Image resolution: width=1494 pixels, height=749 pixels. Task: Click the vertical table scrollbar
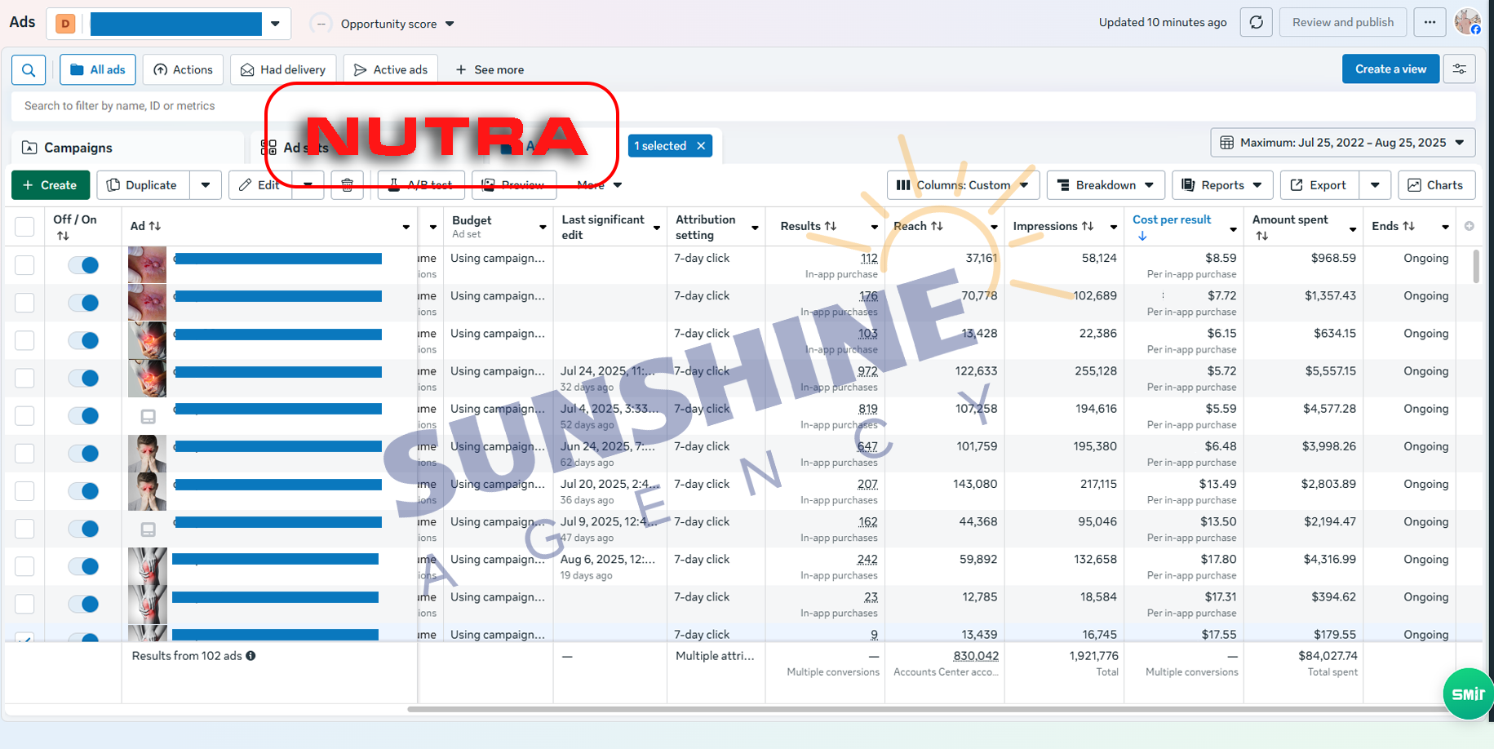[1476, 267]
